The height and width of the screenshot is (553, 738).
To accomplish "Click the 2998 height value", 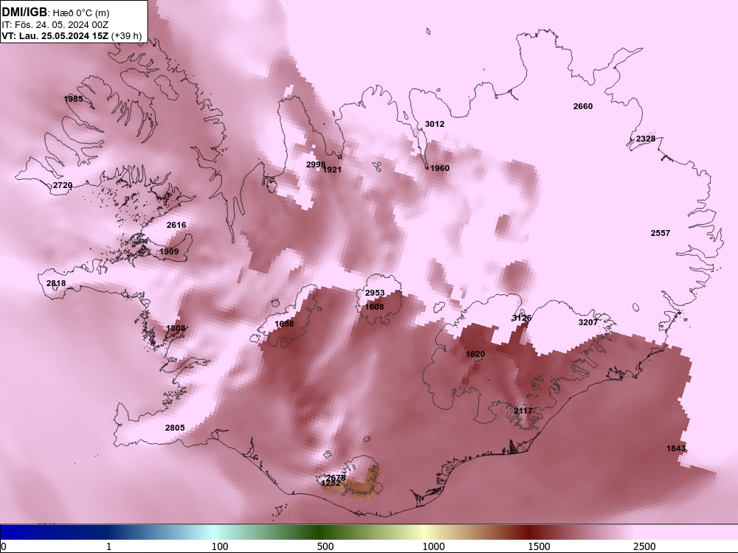I will [315, 164].
